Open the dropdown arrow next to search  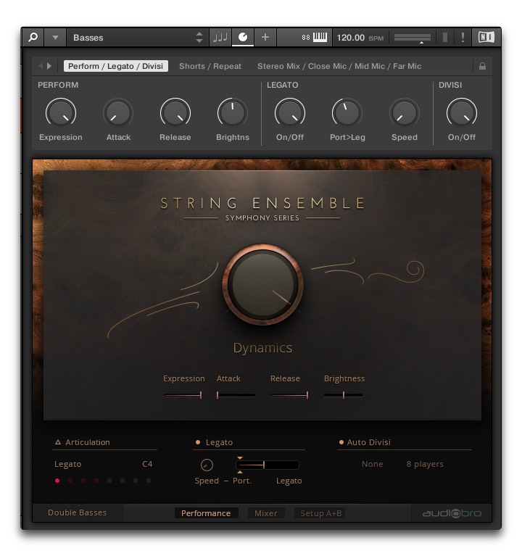(x=55, y=37)
